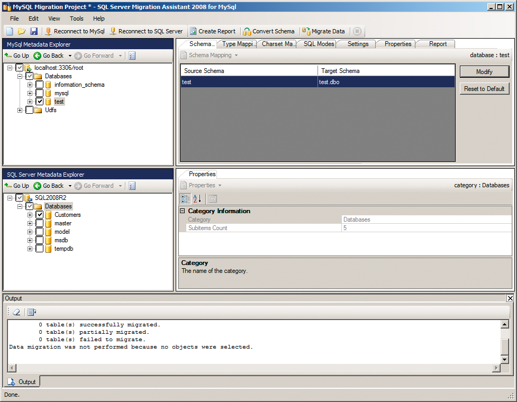Click the Modify button
The image size is (517, 402).
point(484,71)
